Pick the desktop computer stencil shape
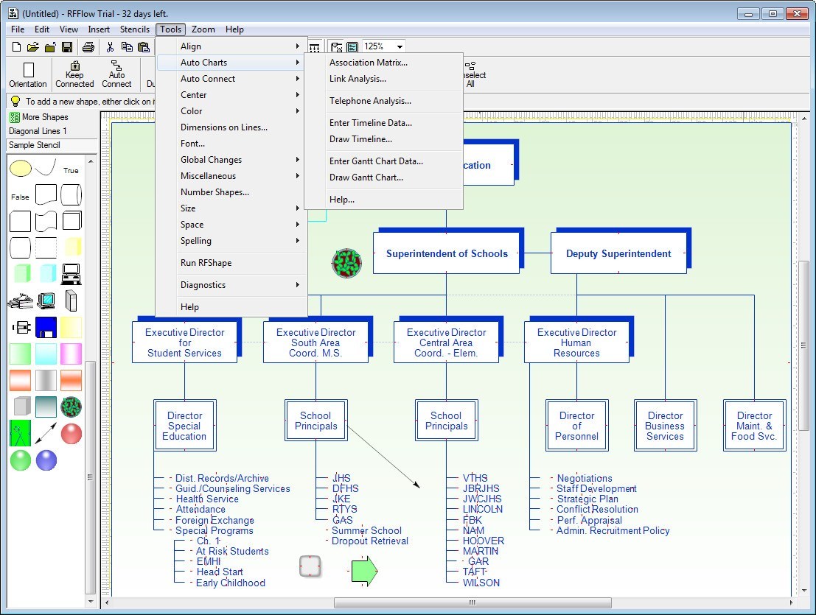This screenshot has height=615, width=816. pyautogui.click(x=72, y=274)
